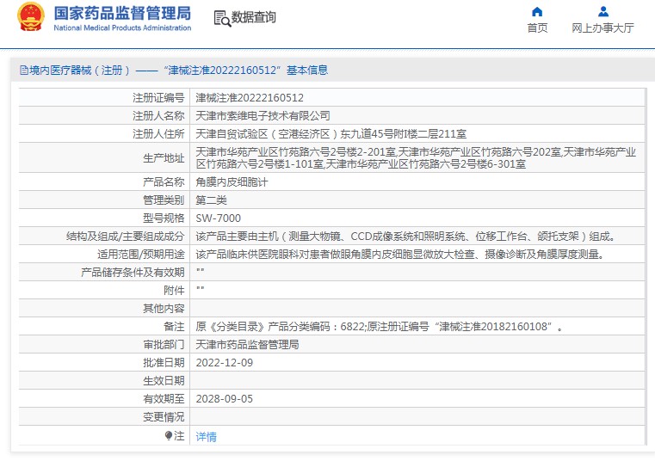Viewport: 655px width, 461px height.
Task: Click the 产品名称 row label
Action: pos(164,182)
